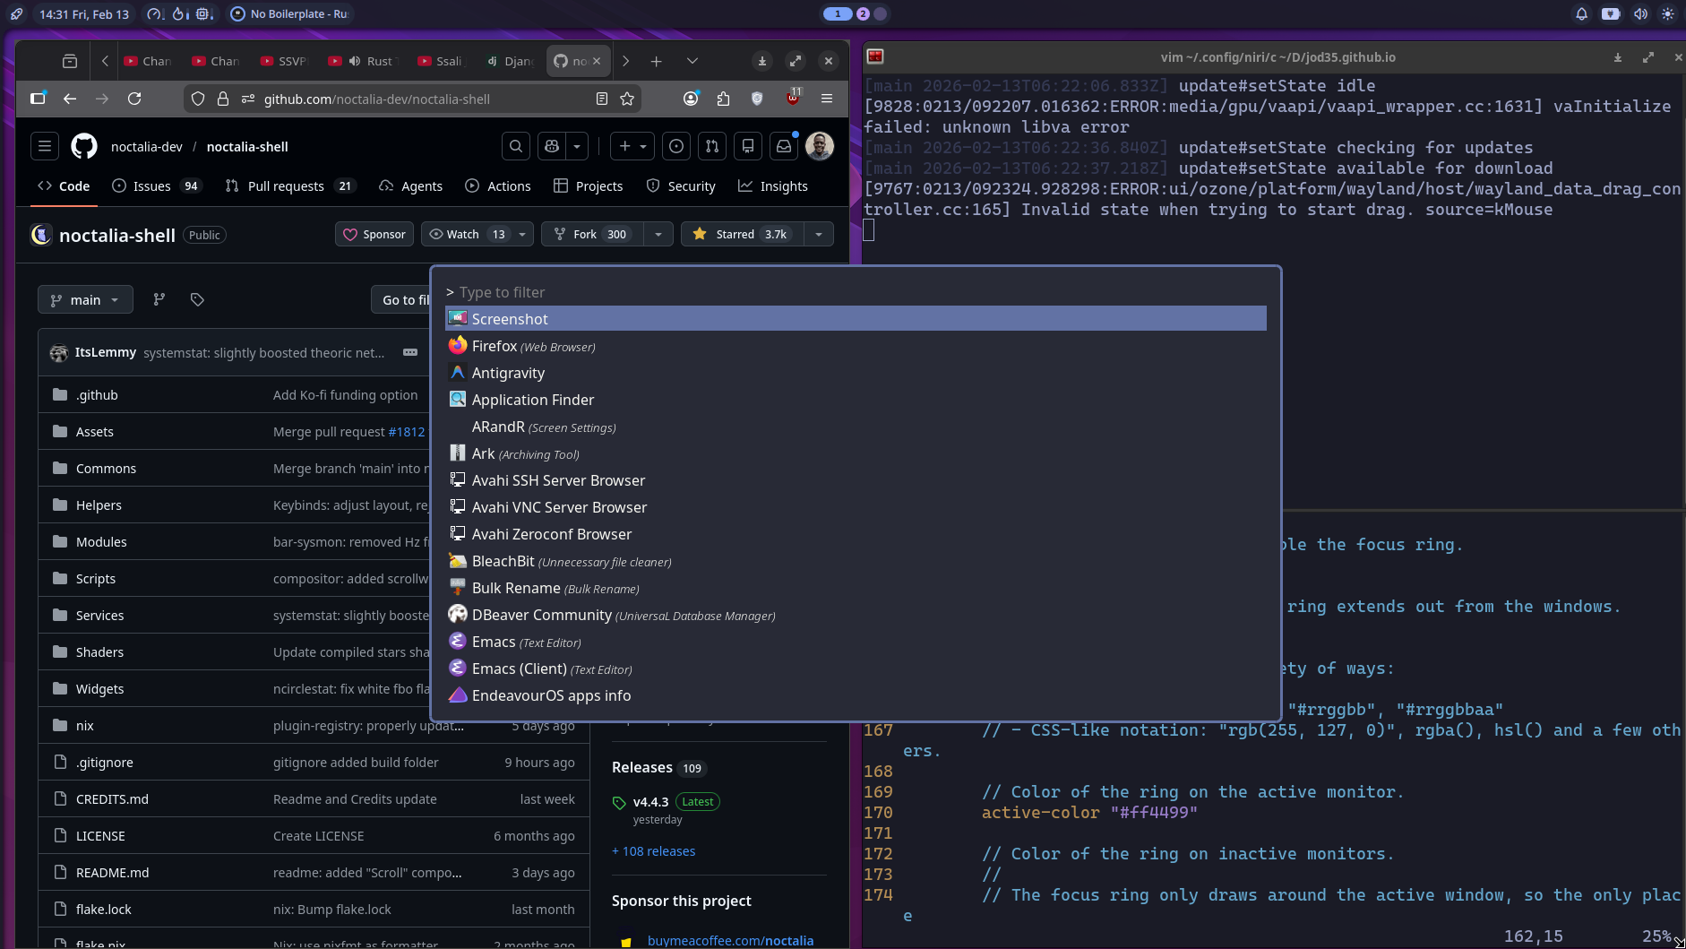Image resolution: width=1686 pixels, height=949 pixels.
Task: Select Screenshot in the launcher list
Action: click(856, 318)
